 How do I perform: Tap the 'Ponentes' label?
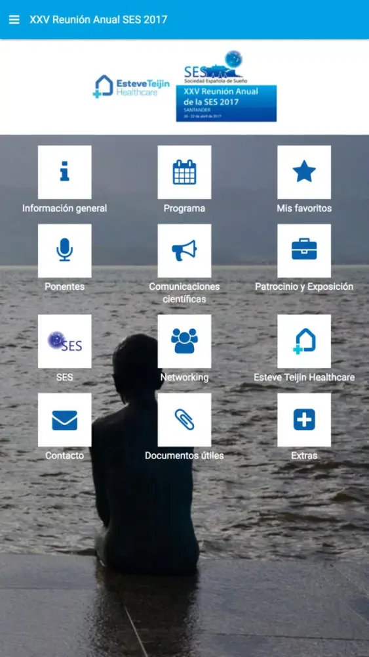pyautogui.click(x=65, y=286)
